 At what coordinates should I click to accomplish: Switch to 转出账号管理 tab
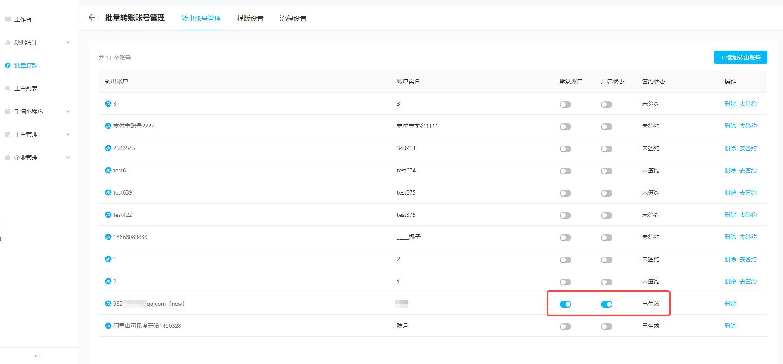[x=201, y=18]
